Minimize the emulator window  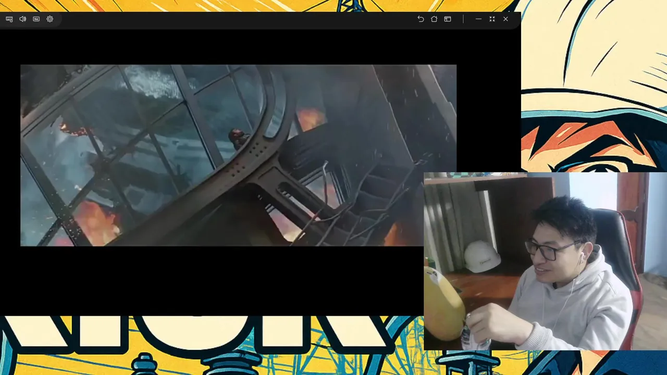point(478,19)
